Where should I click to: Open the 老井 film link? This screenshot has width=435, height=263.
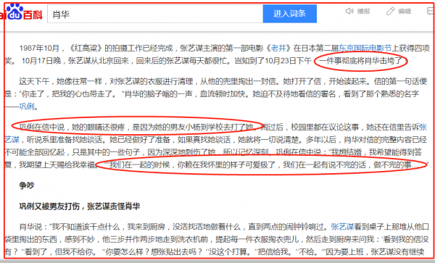pyautogui.click(x=278, y=49)
